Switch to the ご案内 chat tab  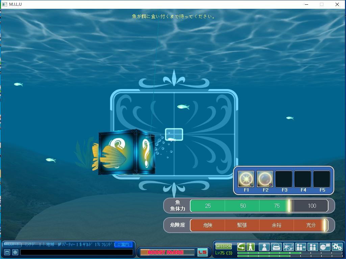pos(123,244)
